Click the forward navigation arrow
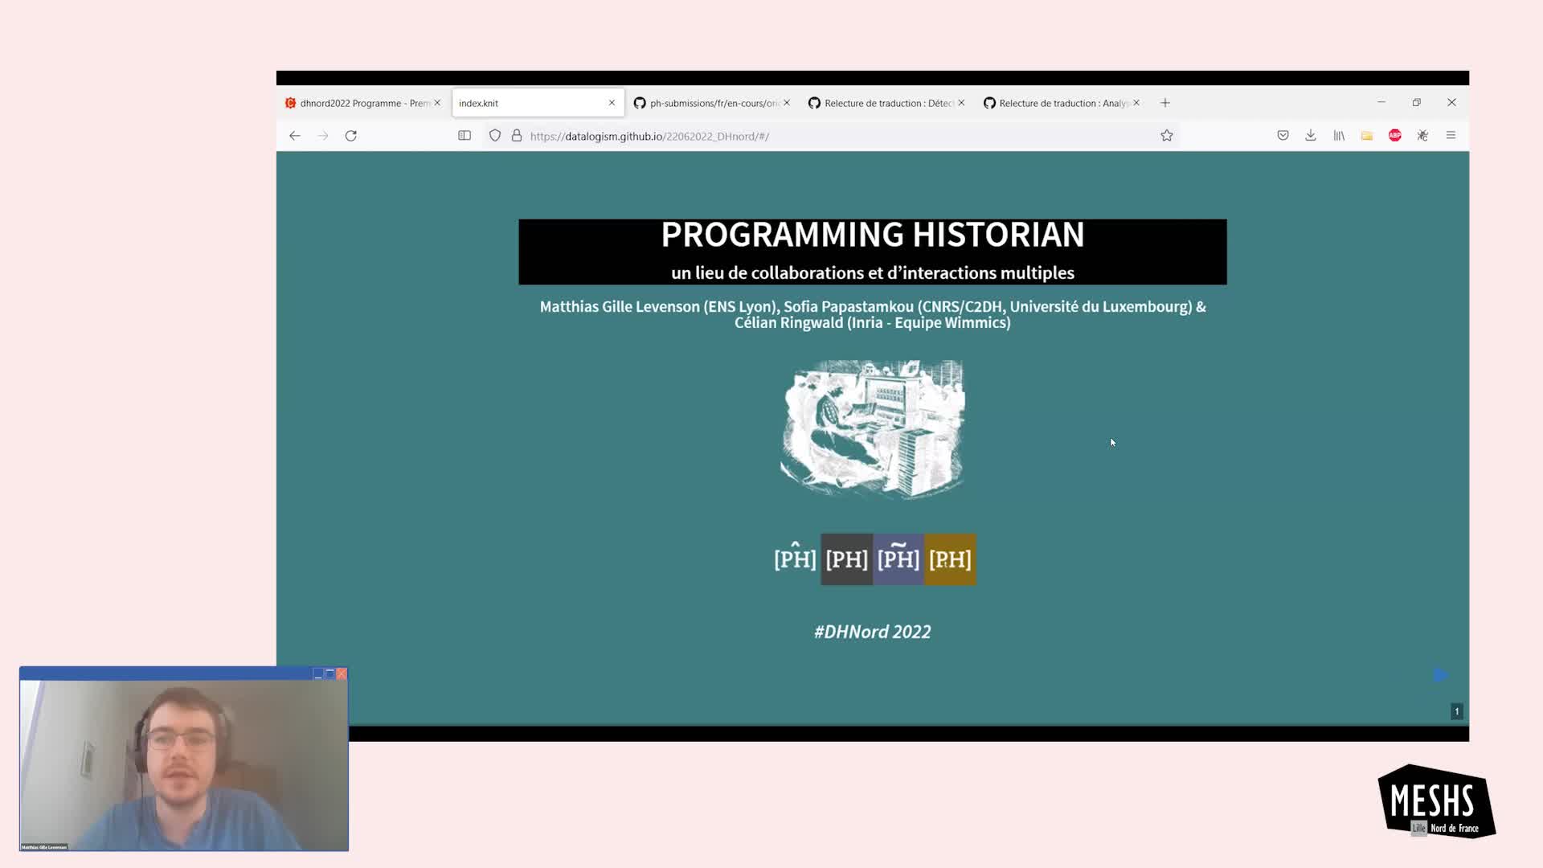The height and width of the screenshot is (868, 1543). pyautogui.click(x=323, y=136)
